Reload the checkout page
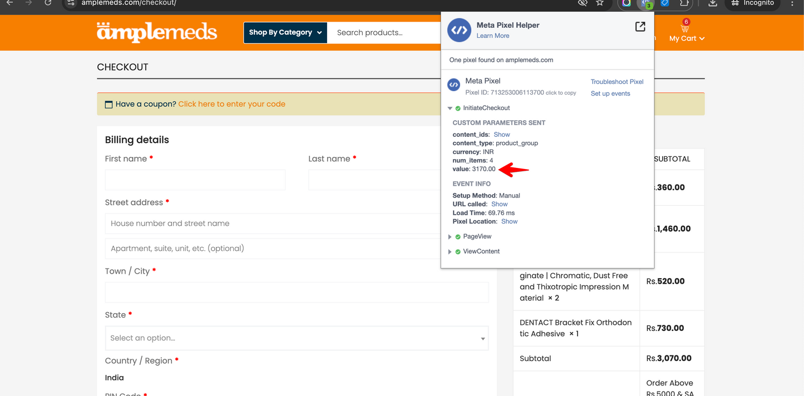Screen dimensions: 804x396 [x=48, y=3]
